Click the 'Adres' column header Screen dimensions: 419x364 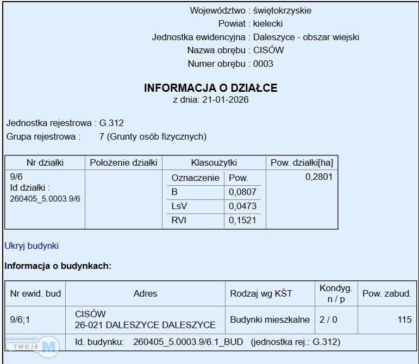pos(145,293)
